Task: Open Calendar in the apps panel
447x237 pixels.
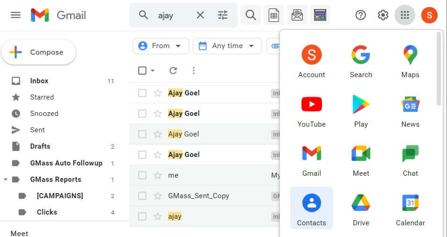Action: [x=410, y=209]
